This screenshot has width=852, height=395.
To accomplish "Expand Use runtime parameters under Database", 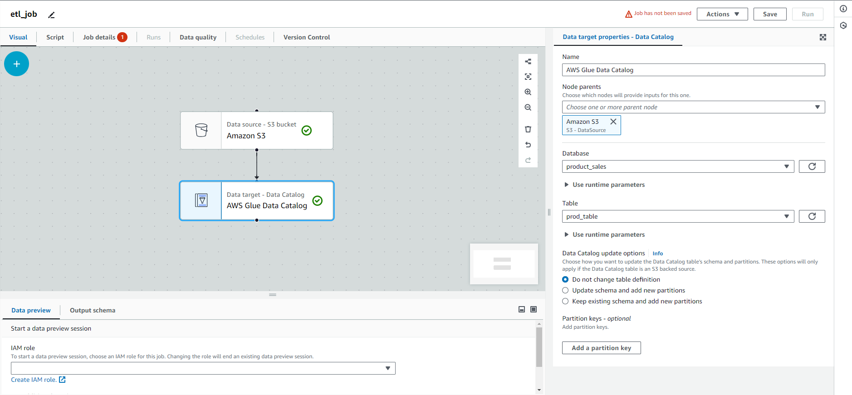I will pyautogui.click(x=604, y=185).
